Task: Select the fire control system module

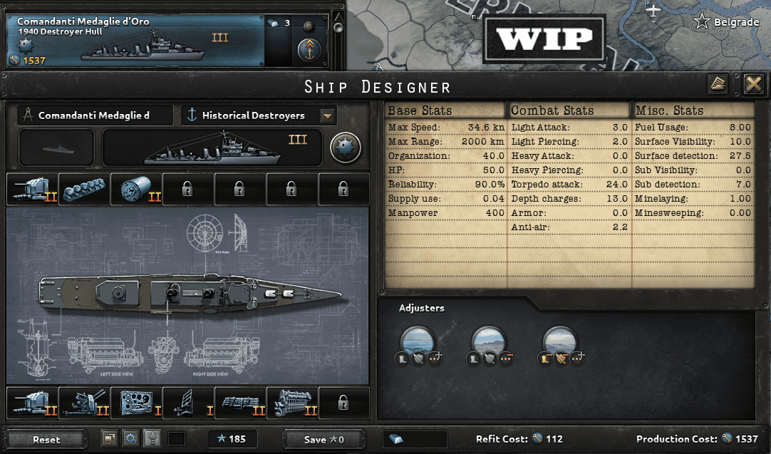Action: tap(136, 403)
